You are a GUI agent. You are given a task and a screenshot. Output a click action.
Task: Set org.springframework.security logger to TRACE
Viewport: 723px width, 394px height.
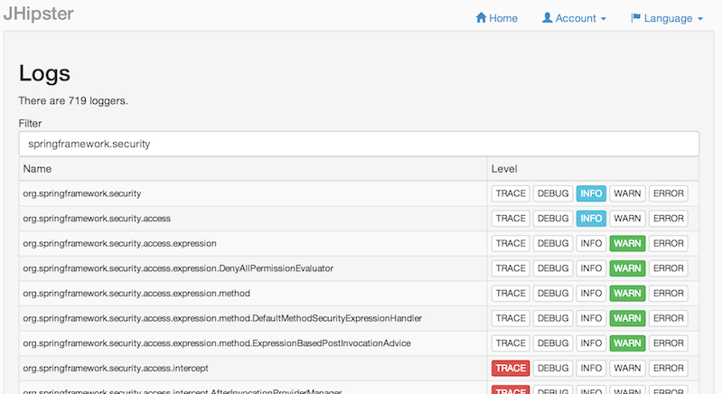click(511, 193)
